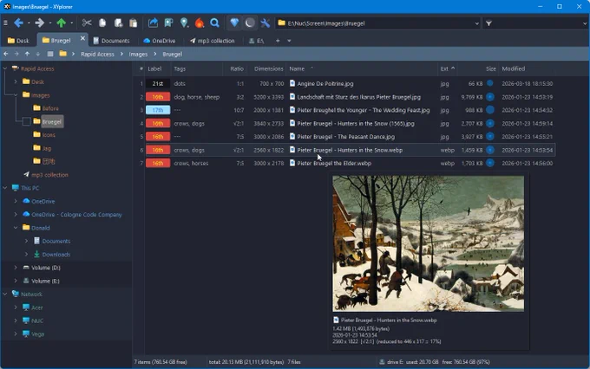
Task: Click blue circle in Wedding Feast row
Action: (x=490, y=110)
